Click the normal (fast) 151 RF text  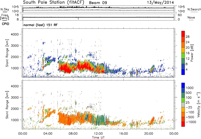pyautogui.click(x=40, y=25)
